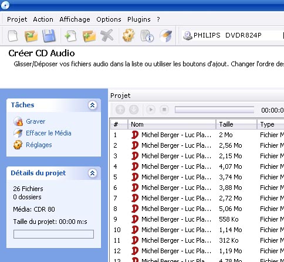Screen dimensions: 284x262
Task: Remove selected item with the X icon
Action: [x=107, y=35]
